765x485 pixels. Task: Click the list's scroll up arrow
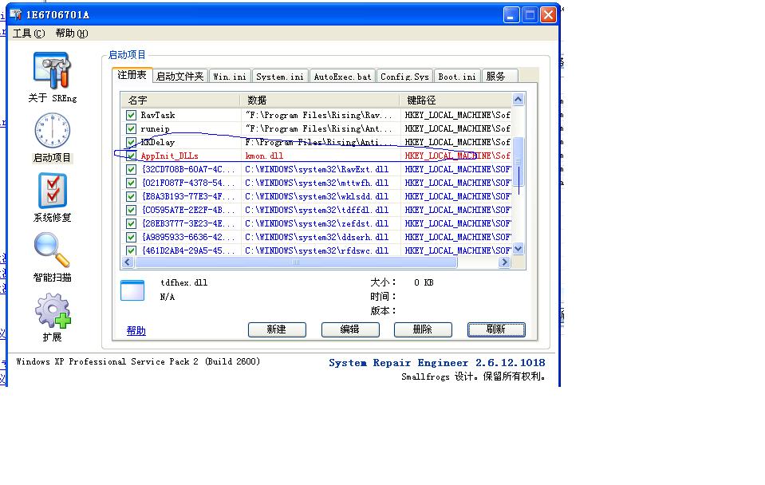click(519, 100)
